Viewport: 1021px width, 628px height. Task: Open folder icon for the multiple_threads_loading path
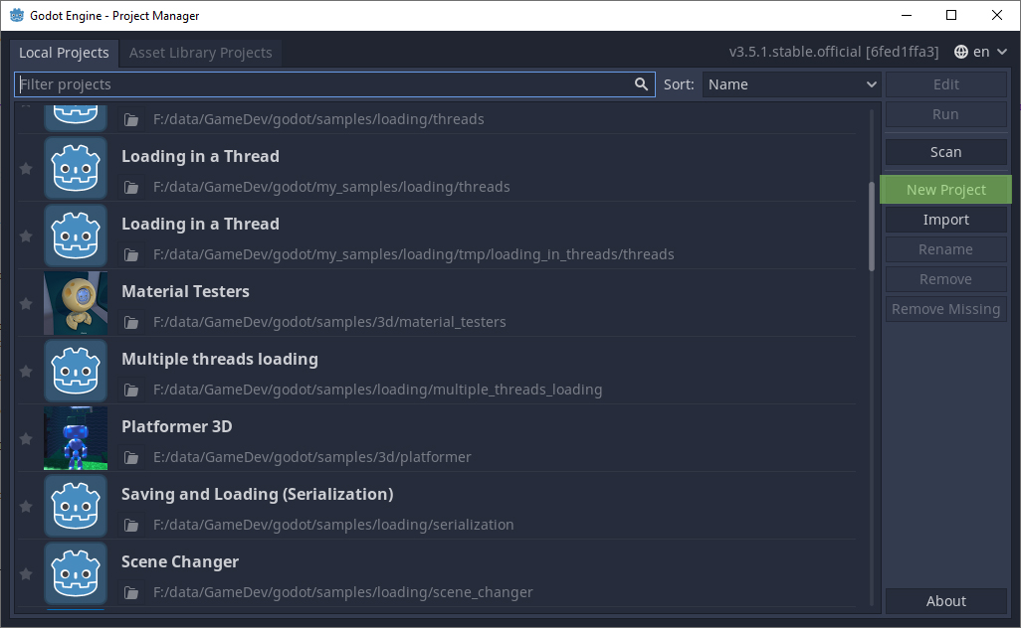131,391
